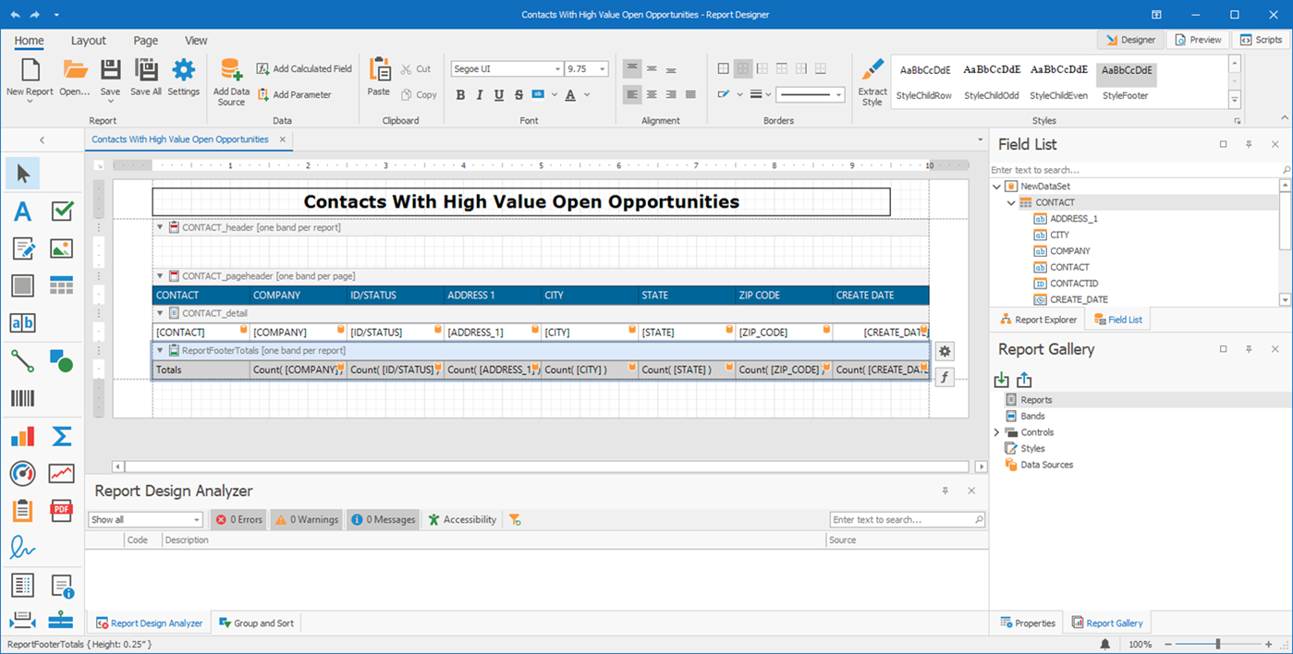Open the Group and Sort tab
This screenshot has width=1293, height=654.
(x=256, y=624)
